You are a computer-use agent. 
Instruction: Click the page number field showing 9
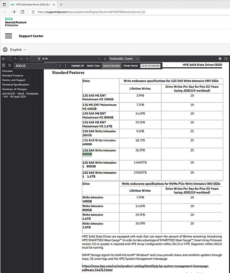click(36, 59)
